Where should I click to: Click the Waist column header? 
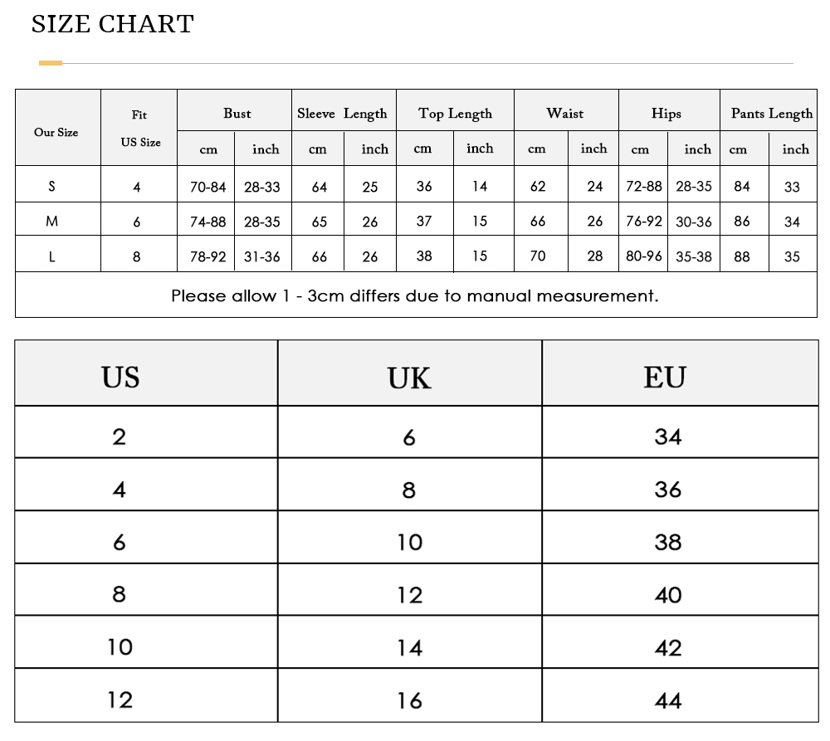(x=564, y=114)
